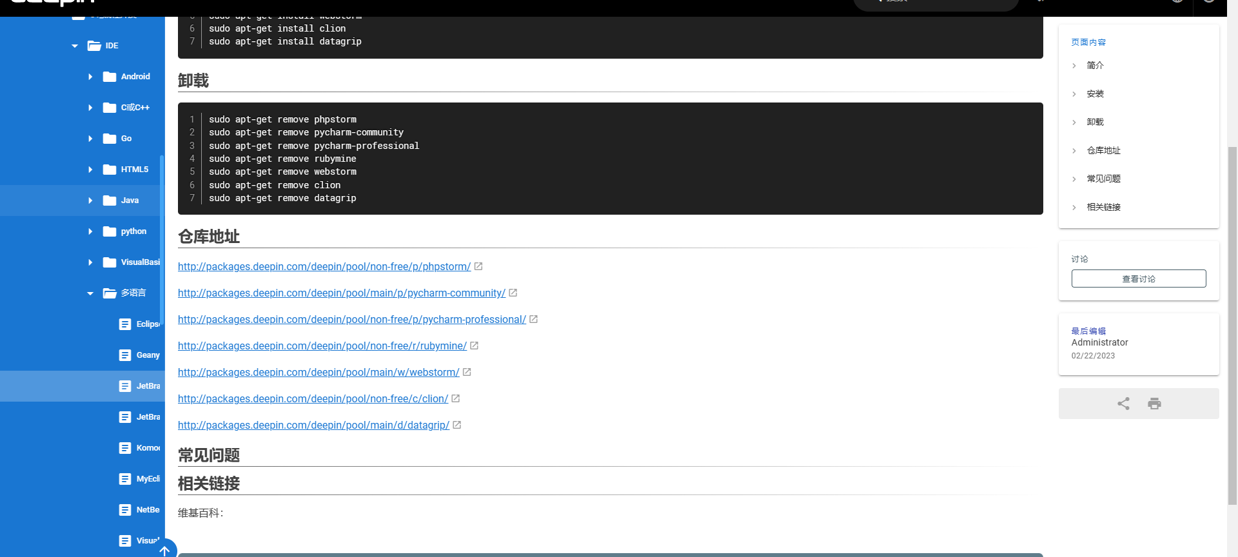Click the share icon in the right panel
The width and height of the screenshot is (1238, 557).
coord(1123,404)
